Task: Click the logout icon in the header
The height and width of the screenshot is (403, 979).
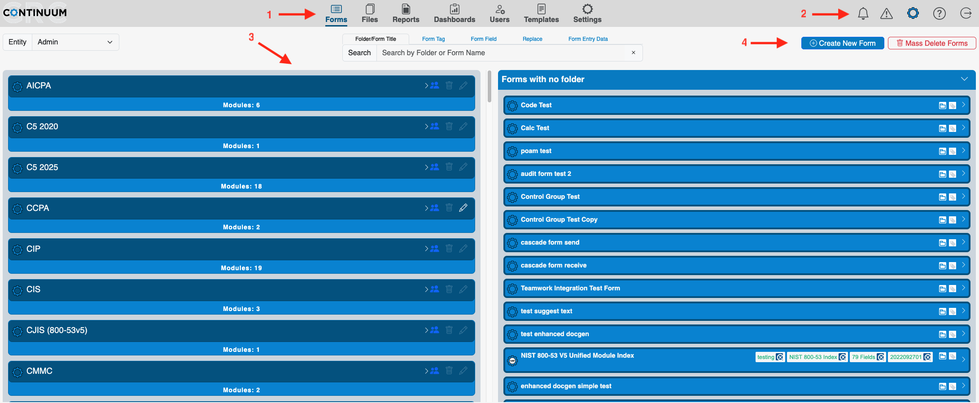Action: (966, 13)
